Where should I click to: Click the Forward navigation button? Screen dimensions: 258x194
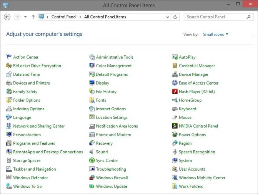17,17
